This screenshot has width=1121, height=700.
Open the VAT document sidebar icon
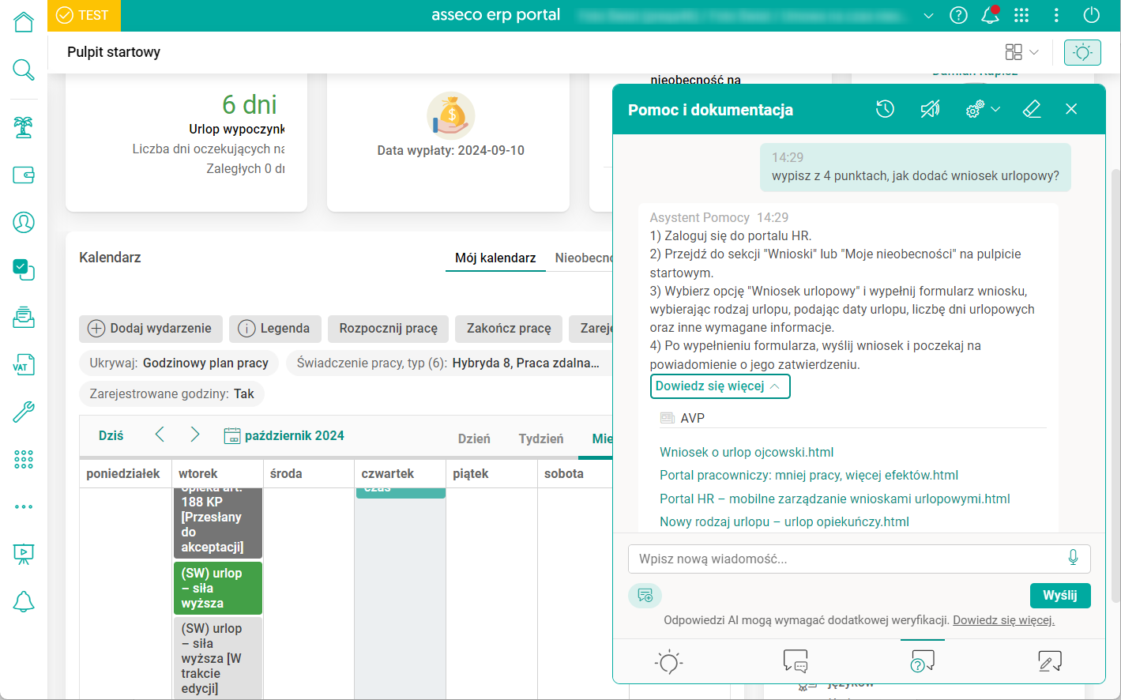coord(24,364)
